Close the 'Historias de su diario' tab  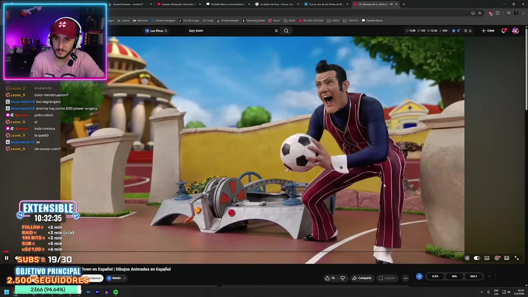396,4
